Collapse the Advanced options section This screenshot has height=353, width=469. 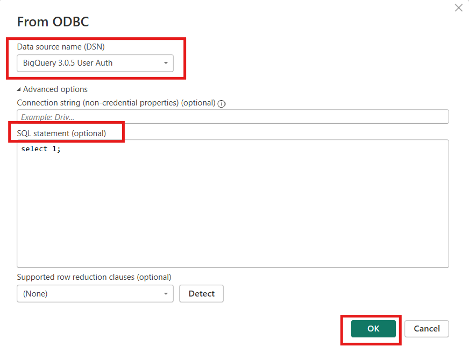coord(52,89)
